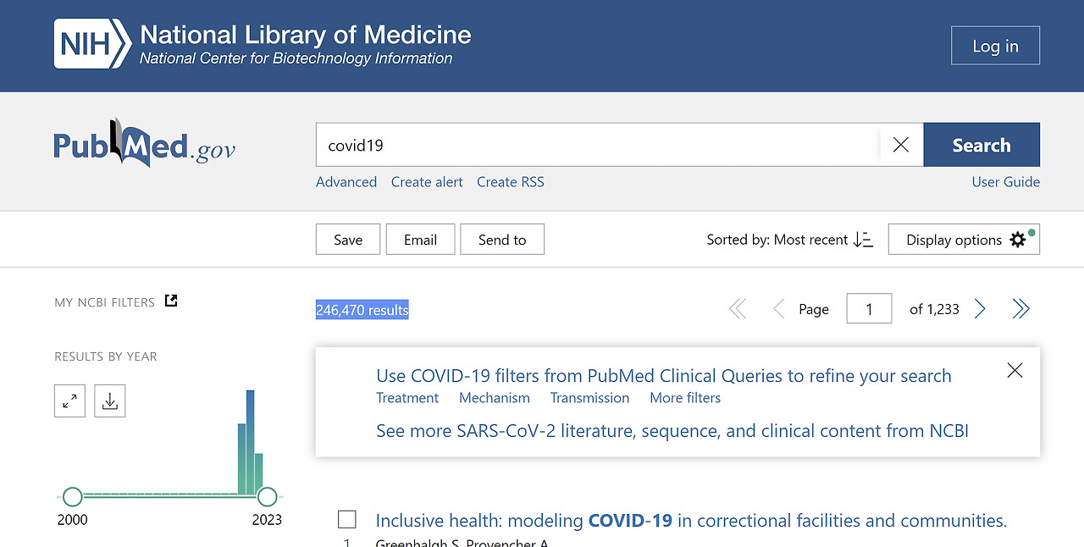This screenshot has height=547, width=1084.
Task: Jump to the last results page
Action: 1020,309
